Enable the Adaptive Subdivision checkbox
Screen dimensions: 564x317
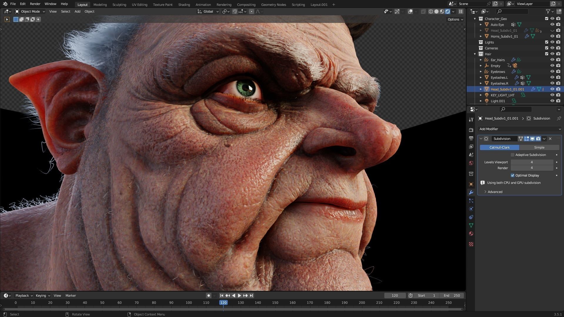(513, 155)
